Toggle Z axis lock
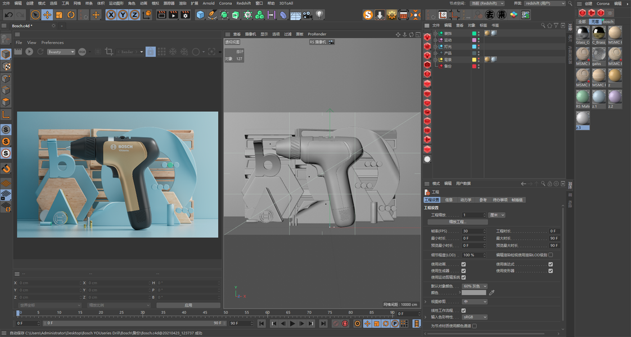Screen dimensions: 631x337 134,15
